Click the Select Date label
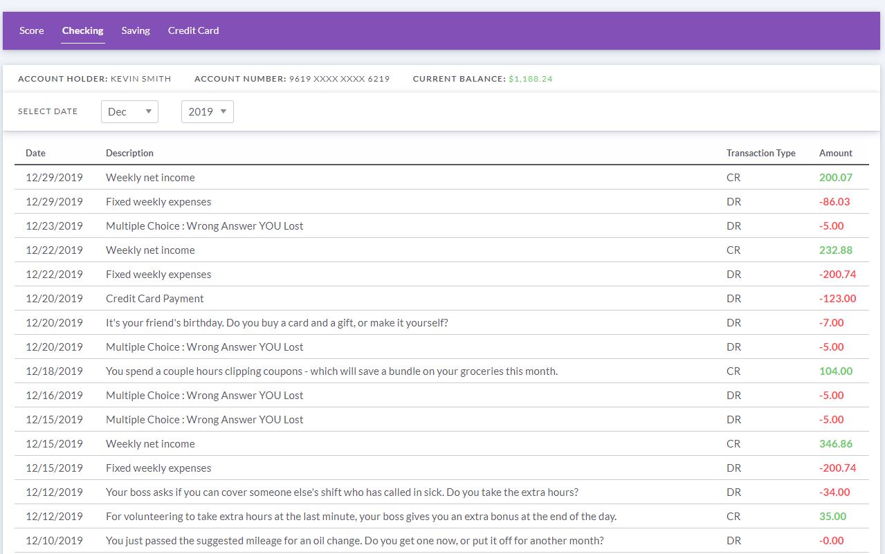 tap(48, 111)
